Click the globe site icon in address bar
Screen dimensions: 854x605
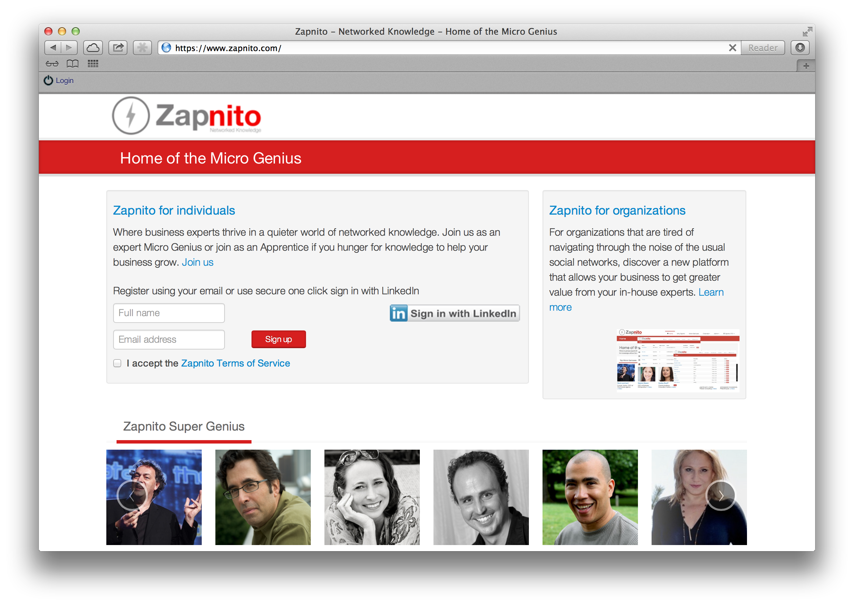click(167, 48)
